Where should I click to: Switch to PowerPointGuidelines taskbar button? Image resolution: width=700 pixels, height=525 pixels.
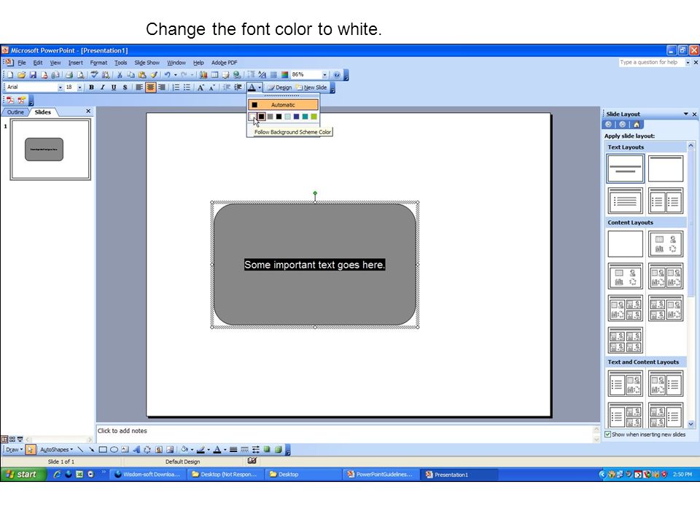tap(380, 475)
